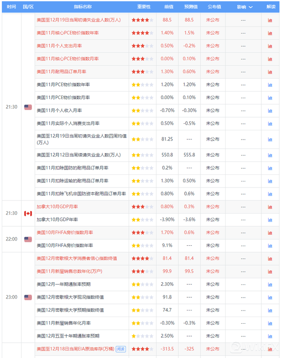Click the US flag in the 22:00 row
The height and width of the screenshot is (358, 282).
[28, 239]
